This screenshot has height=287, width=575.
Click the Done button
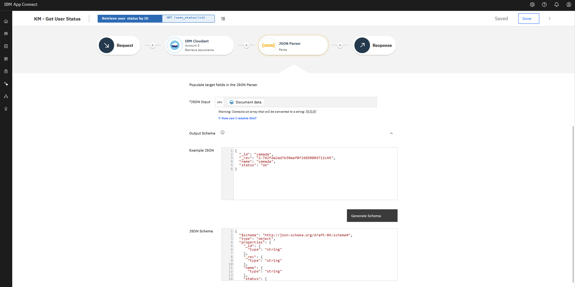tap(529, 19)
